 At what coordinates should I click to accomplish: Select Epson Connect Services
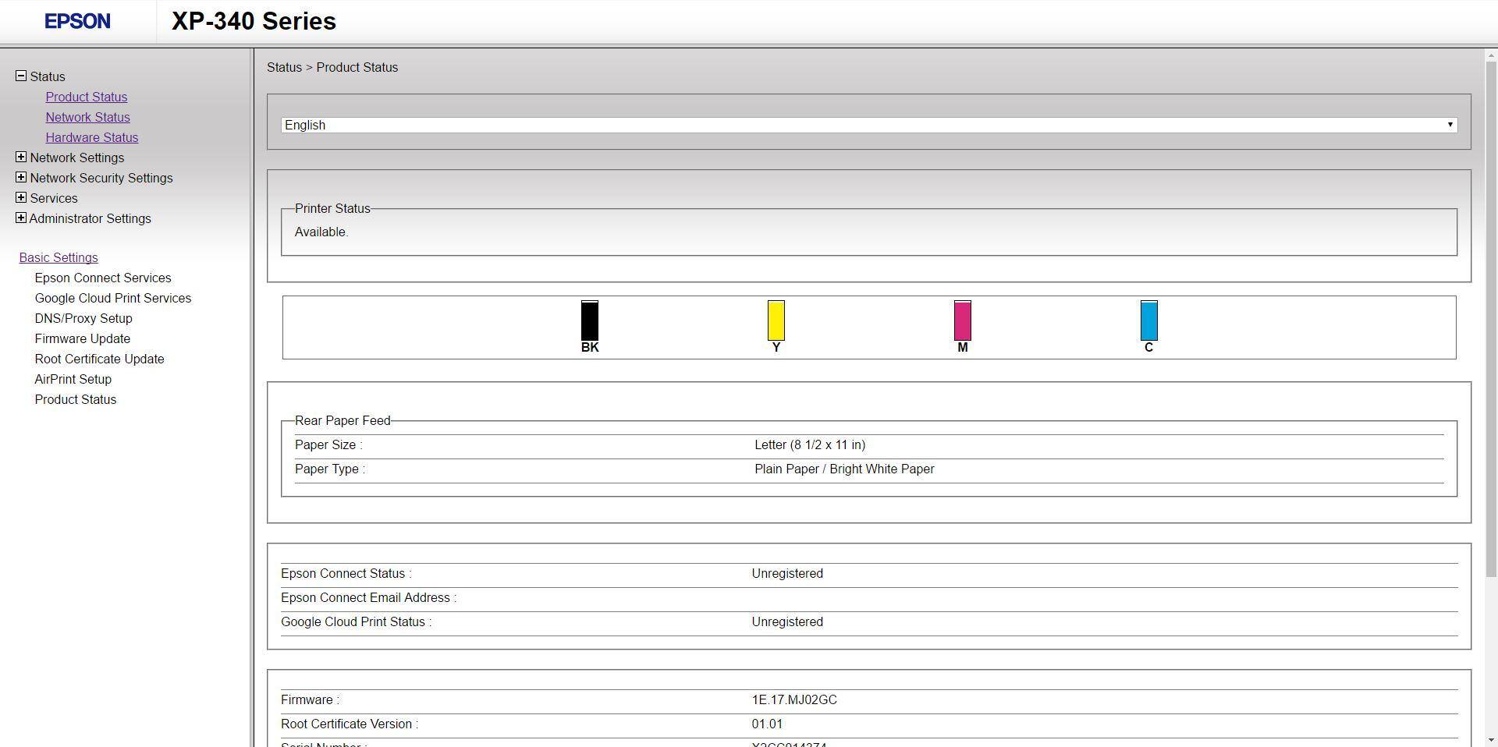coord(103,278)
